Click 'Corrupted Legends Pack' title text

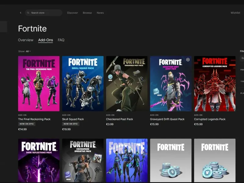pyautogui.click(x=210, y=119)
